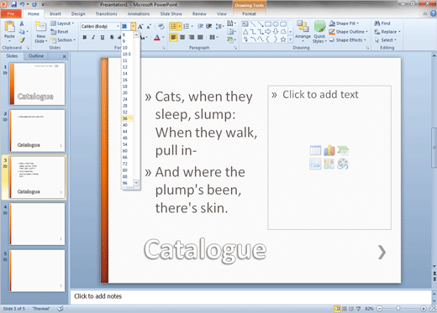Click the Find button
Screen dimensions: 437x313
(382, 23)
